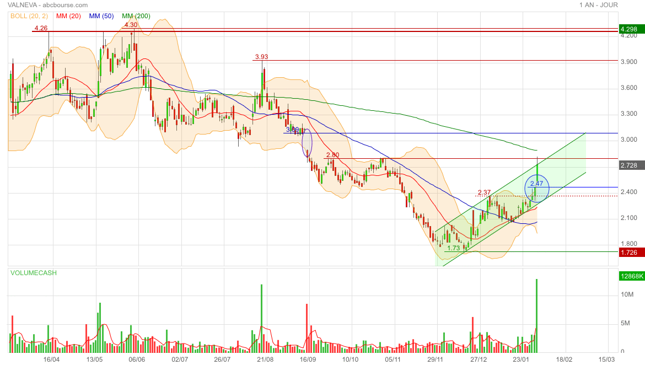
Task: Click the 21/08 date axis label
Action: [265, 359]
